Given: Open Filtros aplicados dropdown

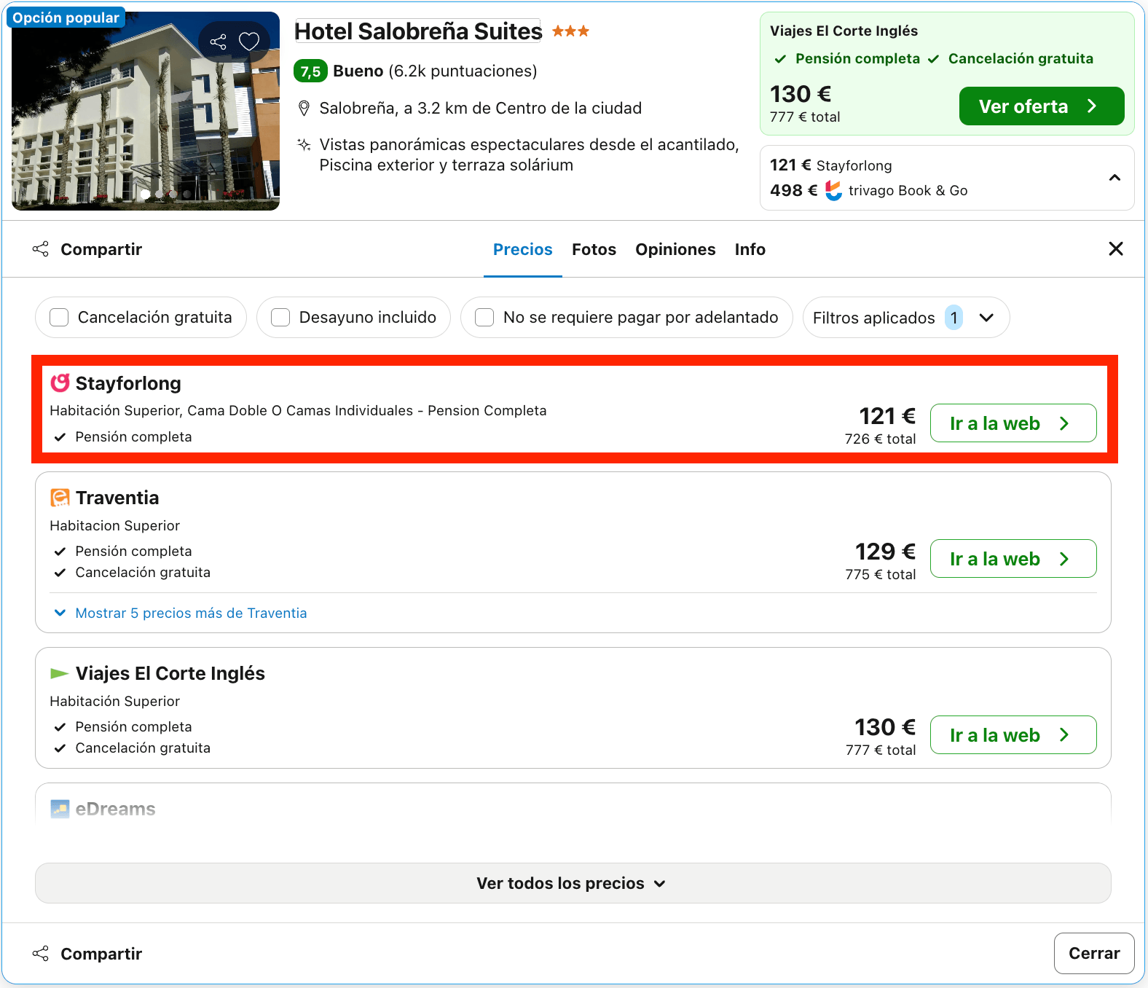Looking at the screenshot, I should [x=906, y=318].
